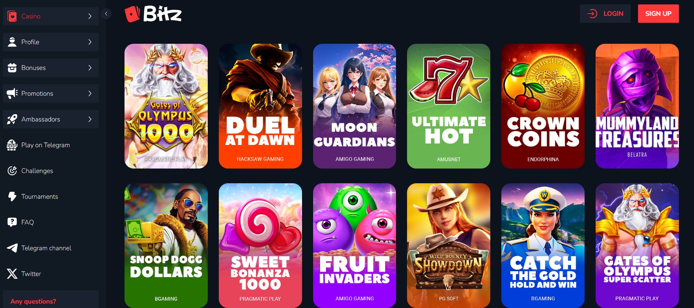Launch the Snoop Dogg Dollars game

(x=166, y=245)
